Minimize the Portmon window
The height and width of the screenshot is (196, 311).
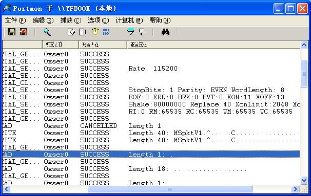[279, 9]
